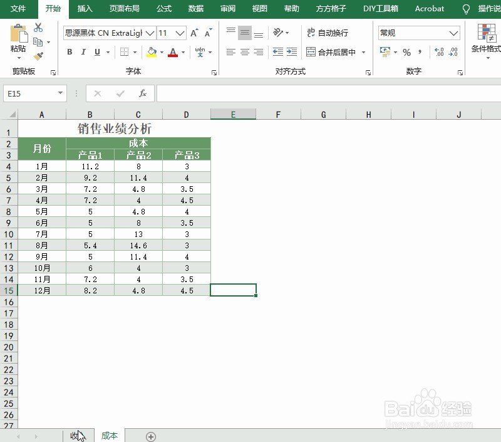501x442 pixels.
Task: Open the underline style dropdown arrow
Action: pos(108,52)
